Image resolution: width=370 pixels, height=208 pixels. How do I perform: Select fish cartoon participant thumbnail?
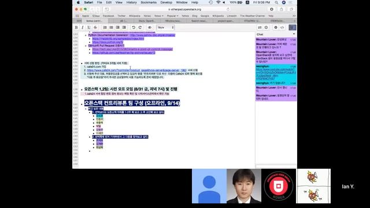(313, 186)
